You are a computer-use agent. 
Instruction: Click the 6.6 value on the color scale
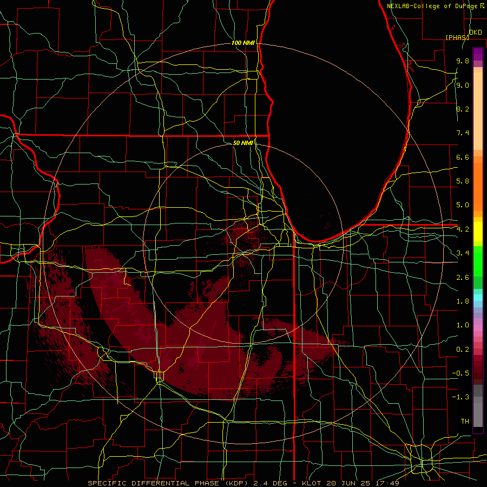pyautogui.click(x=463, y=157)
